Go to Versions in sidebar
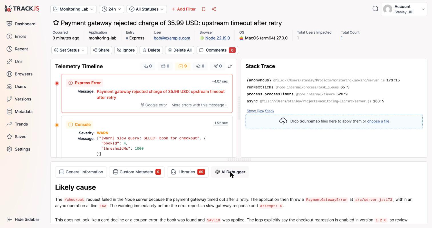Image resolution: width=432 pixels, height=228 pixels. (x=19, y=99)
